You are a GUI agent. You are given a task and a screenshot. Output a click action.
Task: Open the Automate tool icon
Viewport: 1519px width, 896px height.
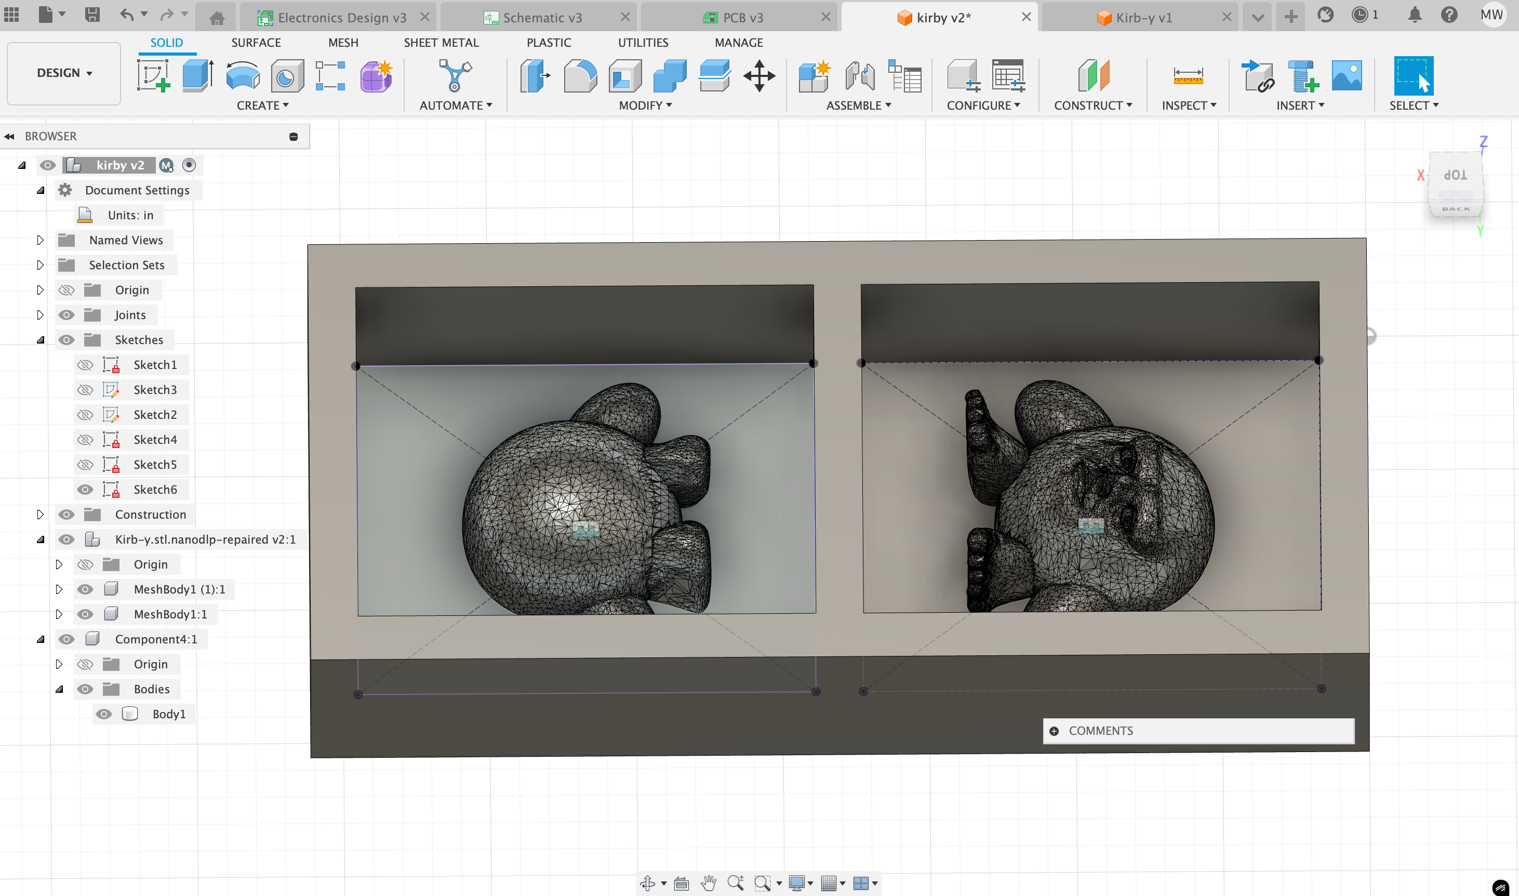pyautogui.click(x=455, y=76)
